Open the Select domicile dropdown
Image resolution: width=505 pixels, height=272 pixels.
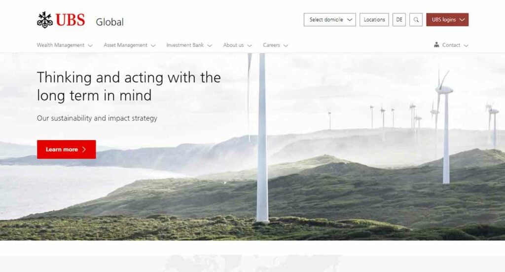click(x=330, y=20)
